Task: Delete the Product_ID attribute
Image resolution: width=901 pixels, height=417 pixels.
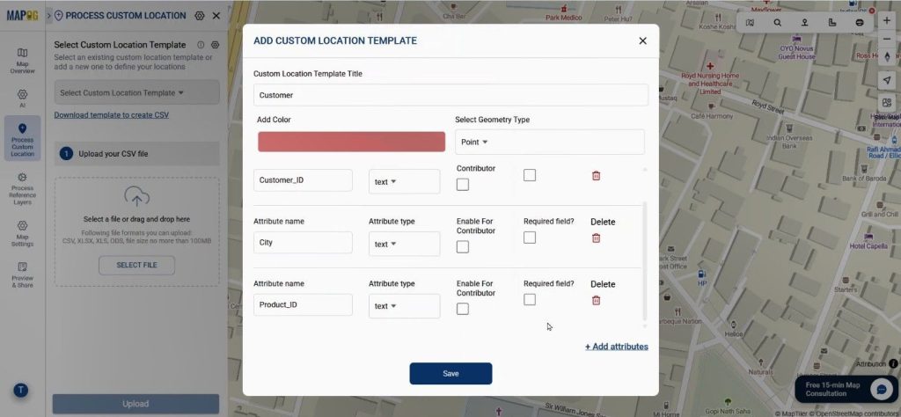Action: 596,300
